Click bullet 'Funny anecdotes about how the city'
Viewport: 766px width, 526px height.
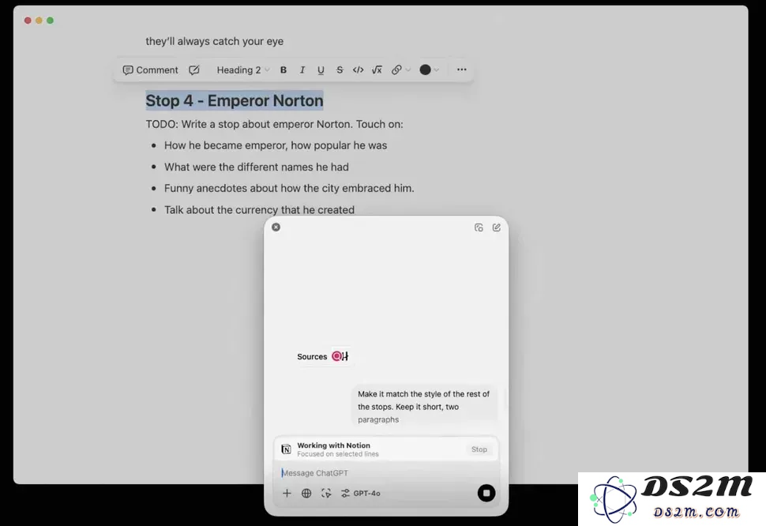[289, 188]
